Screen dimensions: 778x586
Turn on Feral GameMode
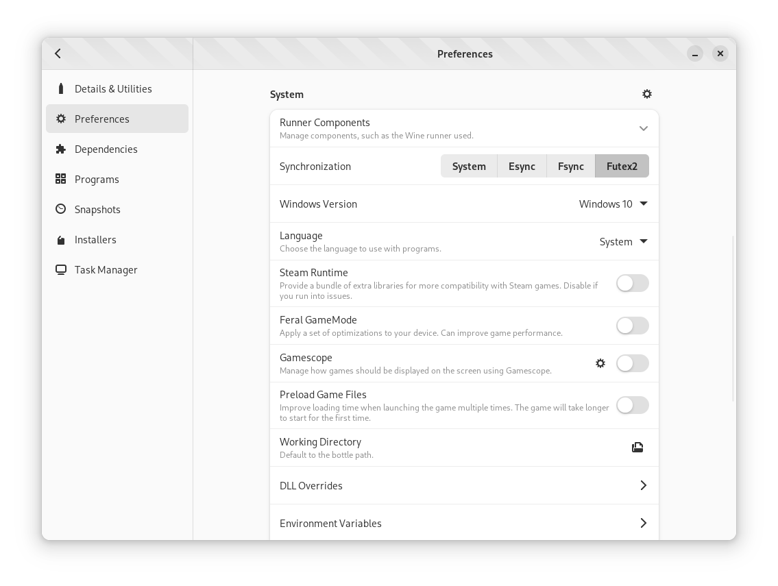coord(632,326)
